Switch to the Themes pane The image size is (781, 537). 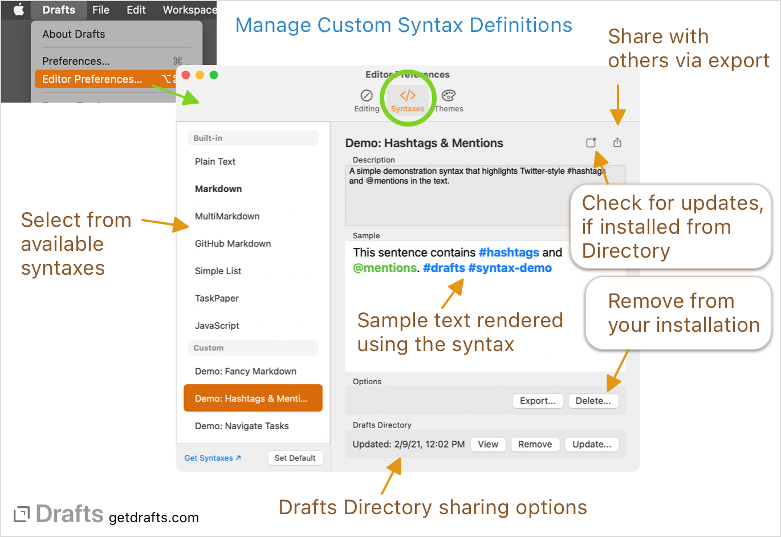click(448, 97)
